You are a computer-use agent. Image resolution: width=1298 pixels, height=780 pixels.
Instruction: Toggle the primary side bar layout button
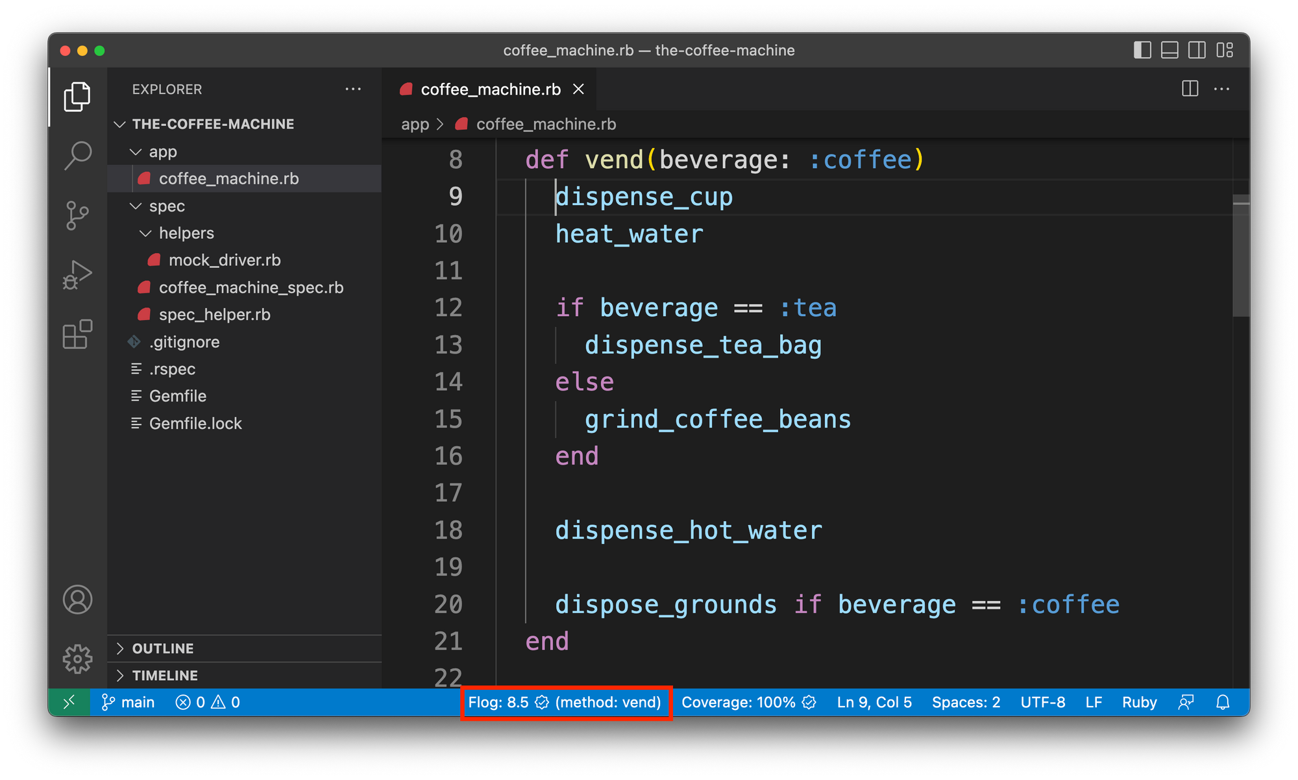tap(1142, 50)
